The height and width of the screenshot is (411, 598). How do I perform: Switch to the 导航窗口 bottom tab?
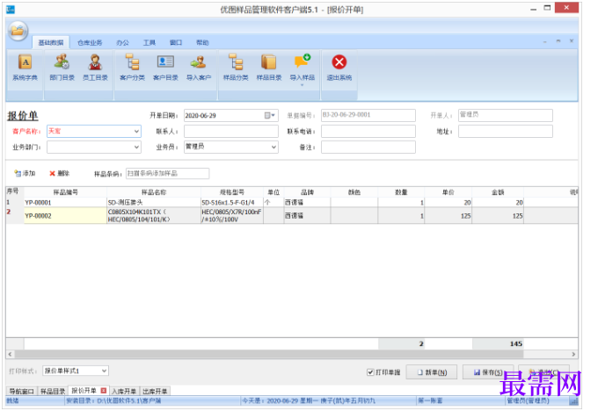click(22, 391)
